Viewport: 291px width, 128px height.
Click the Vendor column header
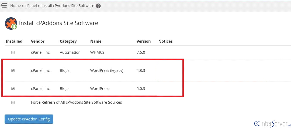coord(38,41)
